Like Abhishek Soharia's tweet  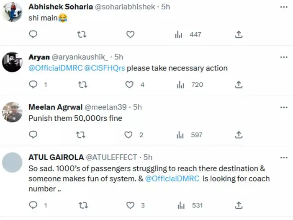(130, 34)
